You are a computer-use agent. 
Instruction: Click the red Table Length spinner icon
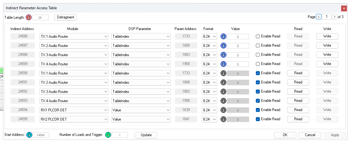tap(29, 17)
